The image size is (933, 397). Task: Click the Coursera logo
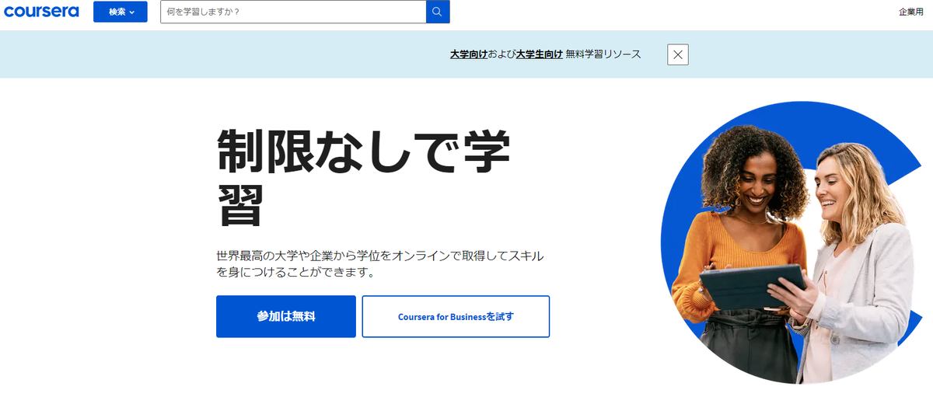pyautogui.click(x=41, y=12)
